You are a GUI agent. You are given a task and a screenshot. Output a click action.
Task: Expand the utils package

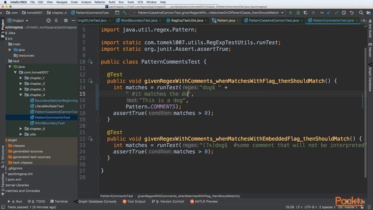[x=21, y=135]
